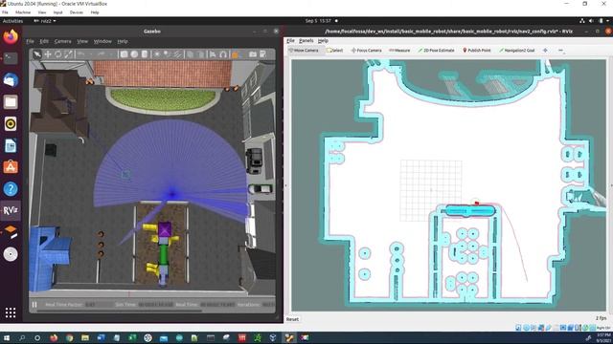
Task: Open the Edit menu in Gazebo
Action: pyautogui.click(x=44, y=41)
